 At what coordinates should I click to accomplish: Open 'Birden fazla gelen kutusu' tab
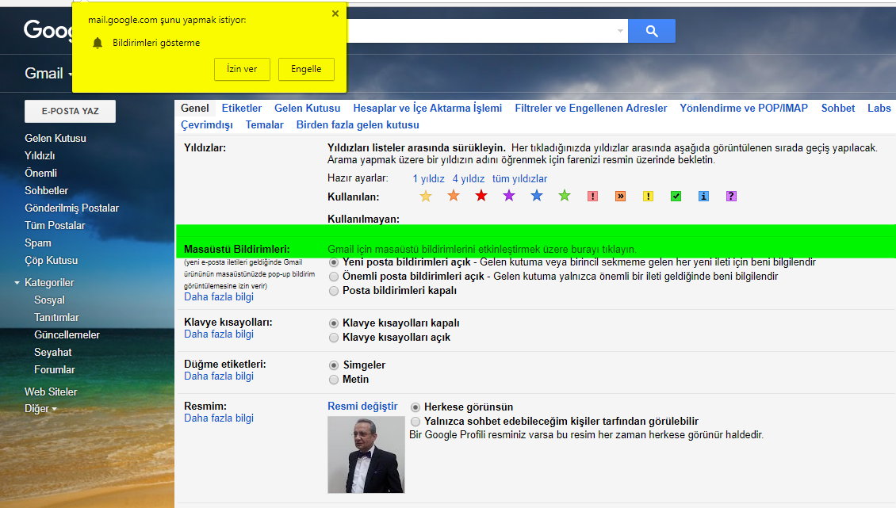[358, 124]
